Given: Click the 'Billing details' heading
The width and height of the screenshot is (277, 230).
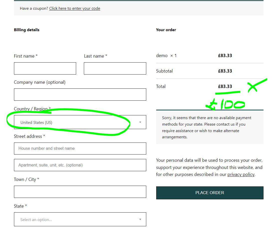Looking at the screenshot, I should pyautogui.click(x=27, y=30).
